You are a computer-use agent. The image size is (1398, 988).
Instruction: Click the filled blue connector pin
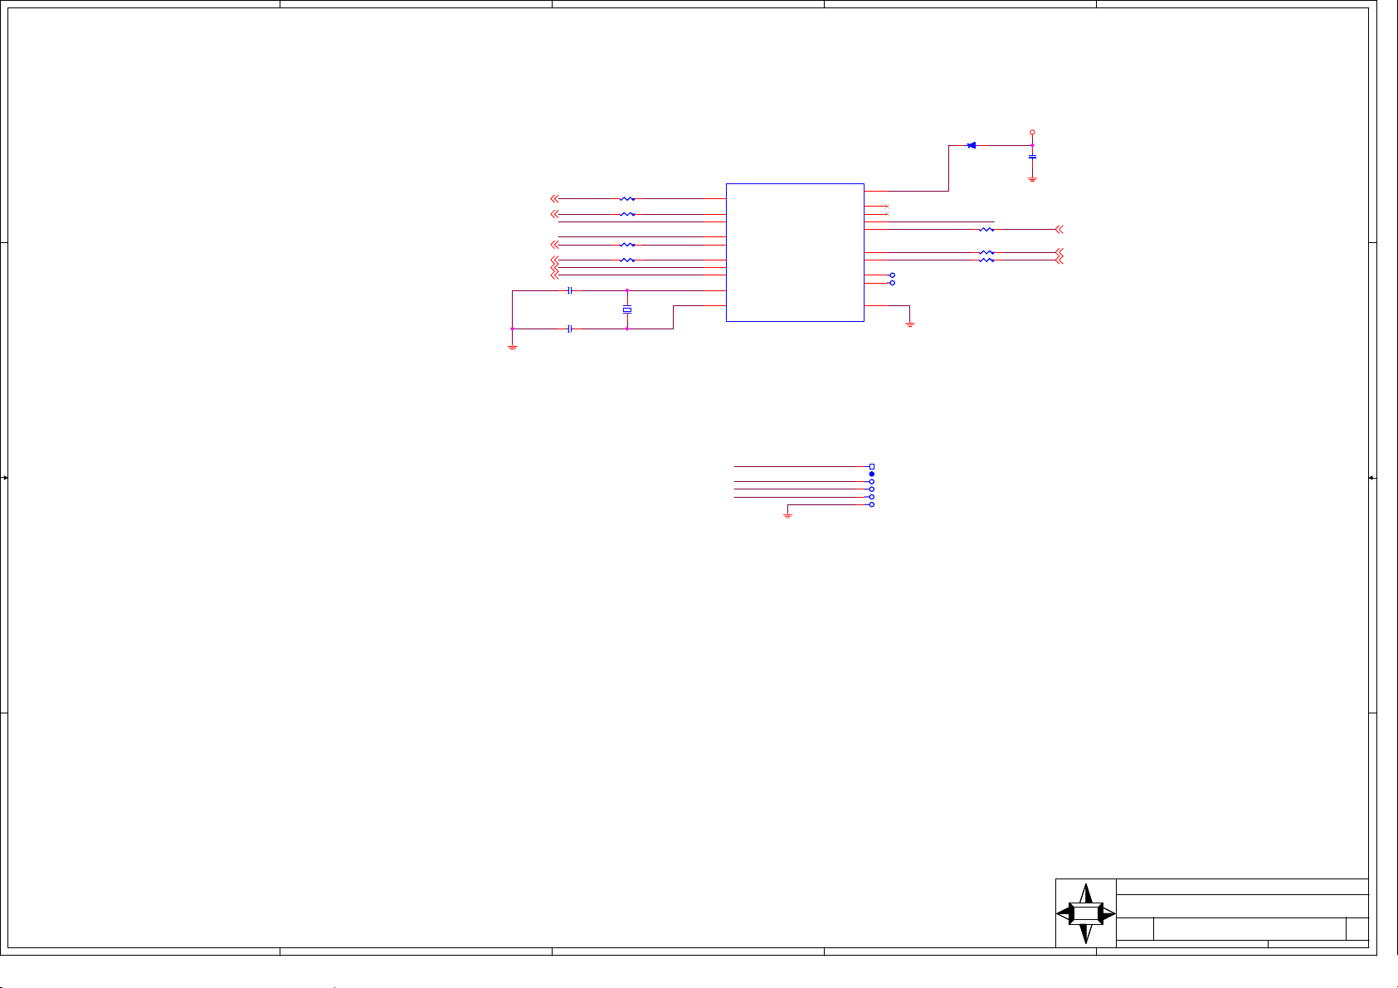(871, 474)
